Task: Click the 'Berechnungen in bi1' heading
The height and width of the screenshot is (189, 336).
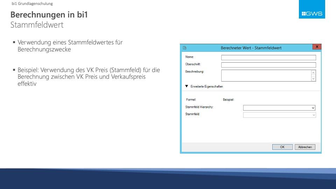Action: [x=49, y=15]
